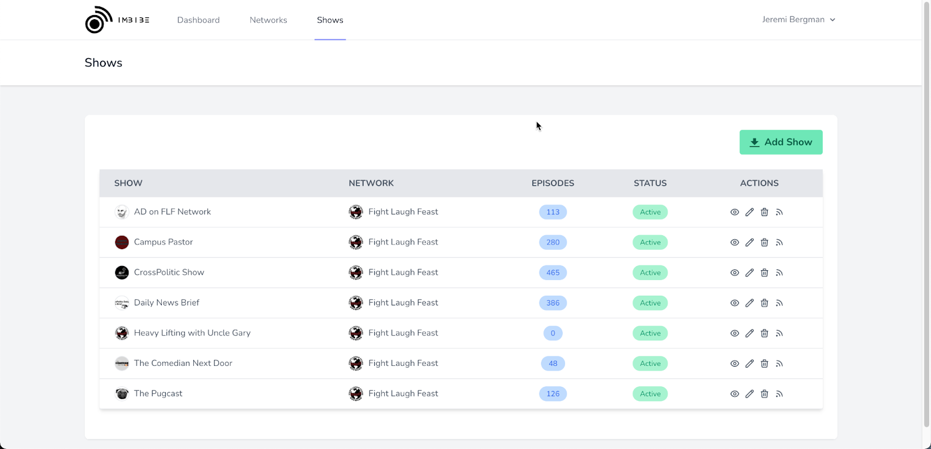Image resolution: width=931 pixels, height=449 pixels.
Task: View the AD on FLF Network show
Action: pyautogui.click(x=735, y=212)
